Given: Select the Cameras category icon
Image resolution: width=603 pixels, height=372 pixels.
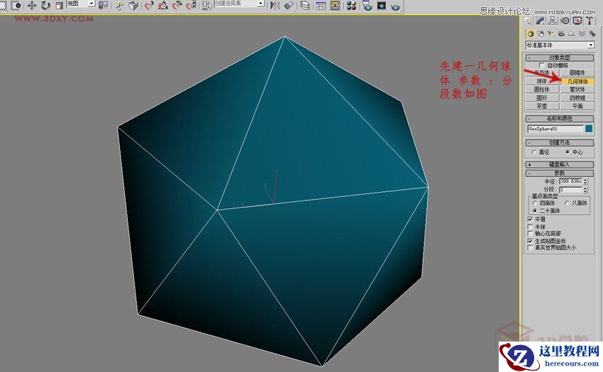Looking at the screenshot, I should click(561, 34).
